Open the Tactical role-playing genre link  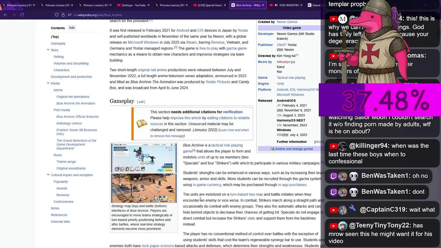tap(291, 78)
